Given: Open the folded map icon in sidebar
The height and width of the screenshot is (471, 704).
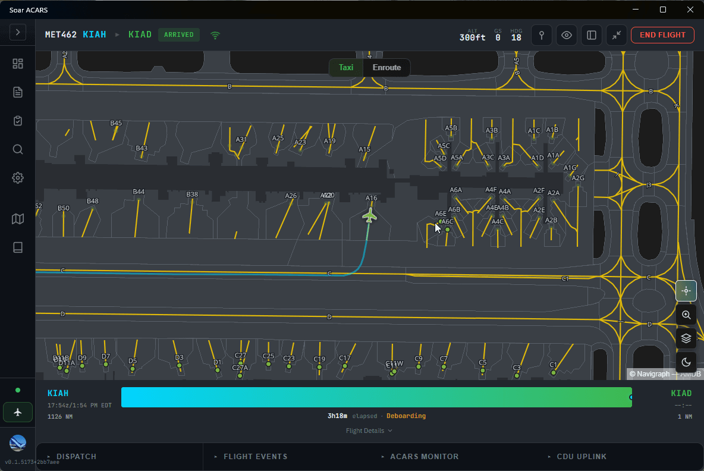Looking at the screenshot, I should click(17, 219).
